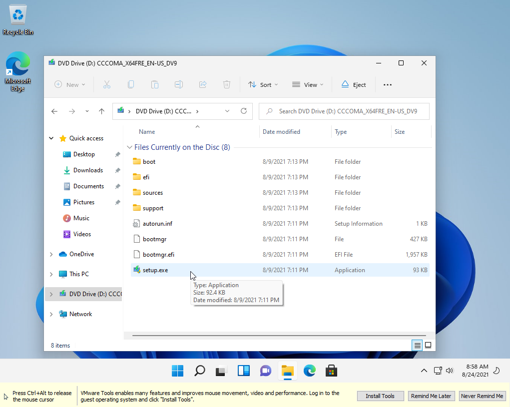Screen dimensions: 510x407
Task: Switch to details view layout icon
Action: point(417,345)
